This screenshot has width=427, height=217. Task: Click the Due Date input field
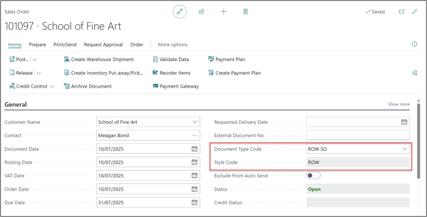(148, 202)
